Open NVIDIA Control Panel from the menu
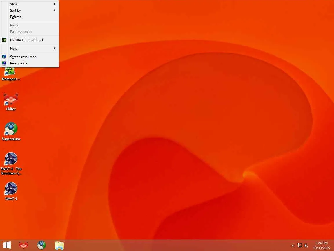334x251 pixels. point(29,40)
